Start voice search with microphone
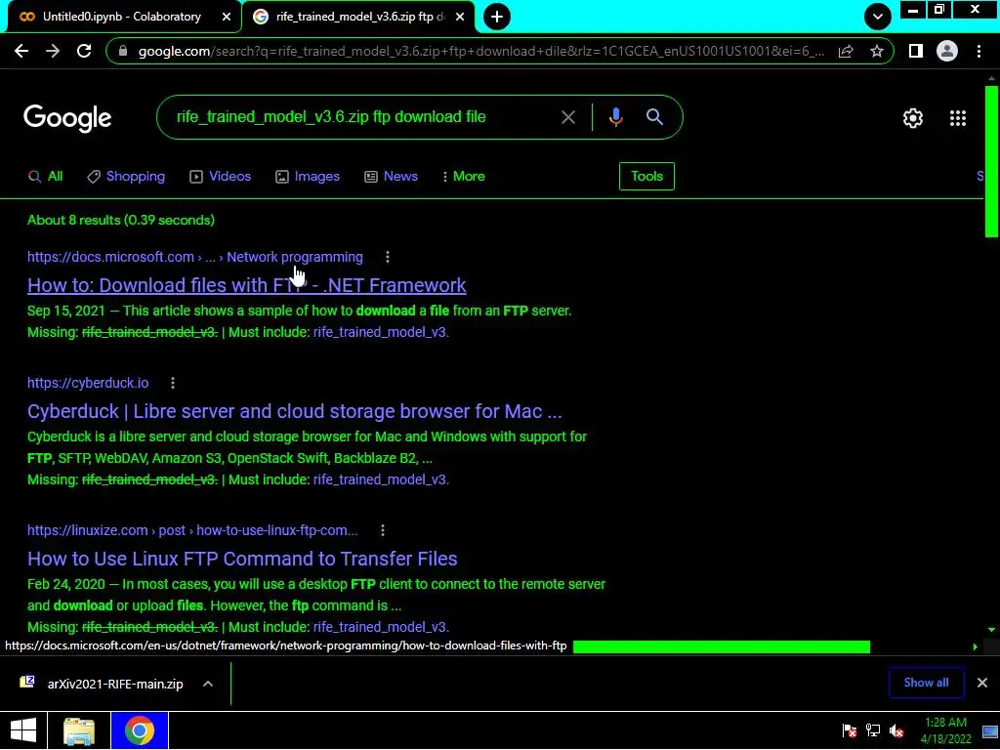The height and width of the screenshot is (750, 1000). pyautogui.click(x=615, y=117)
